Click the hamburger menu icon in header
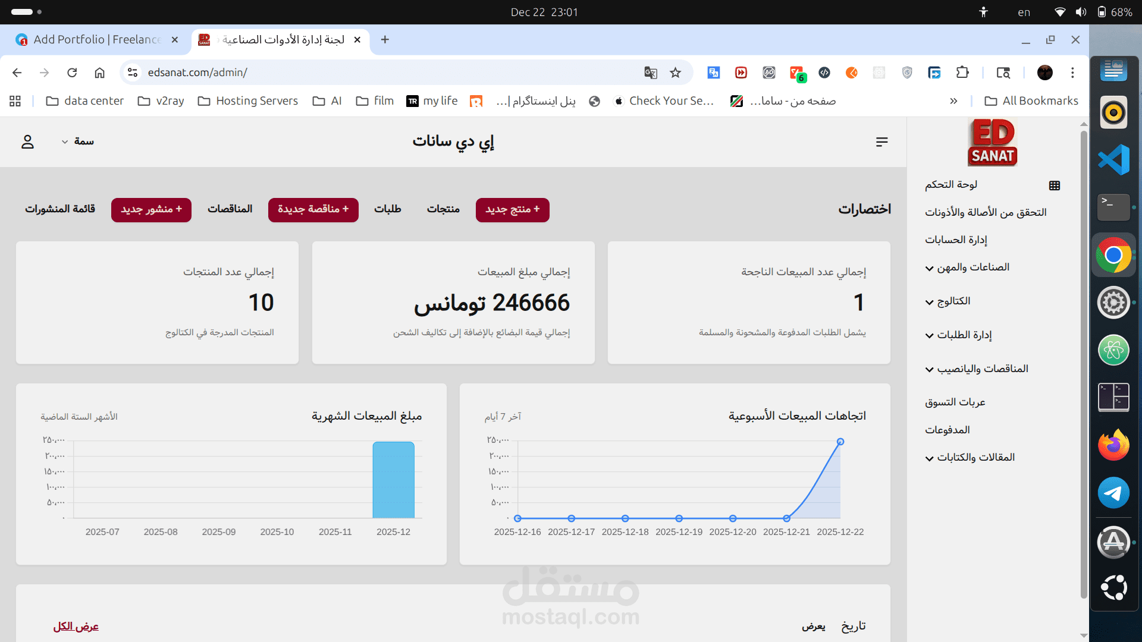This screenshot has width=1142, height=642. [x=881, y=141]
